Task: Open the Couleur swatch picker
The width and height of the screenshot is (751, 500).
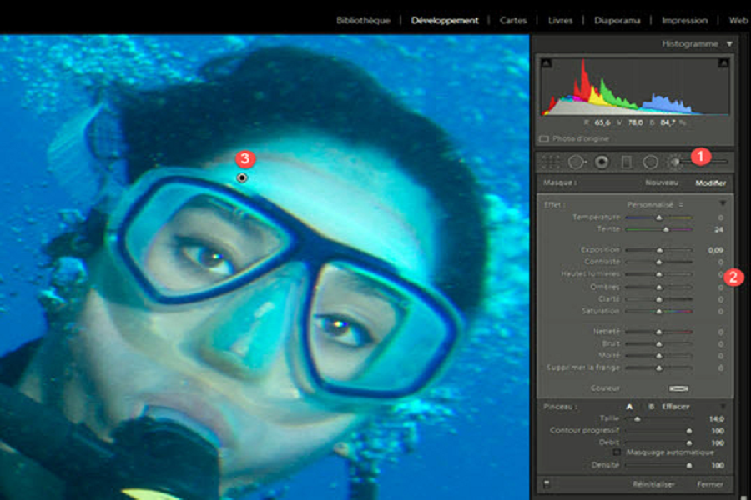Action: tap(678, 387)
